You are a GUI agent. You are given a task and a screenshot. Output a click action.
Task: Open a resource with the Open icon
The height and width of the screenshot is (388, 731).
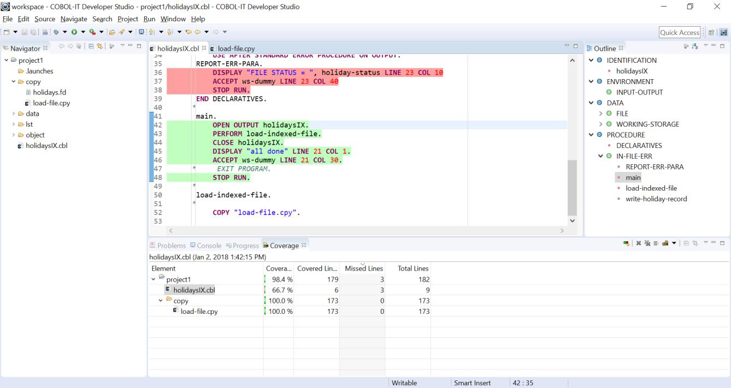point(113,32)
